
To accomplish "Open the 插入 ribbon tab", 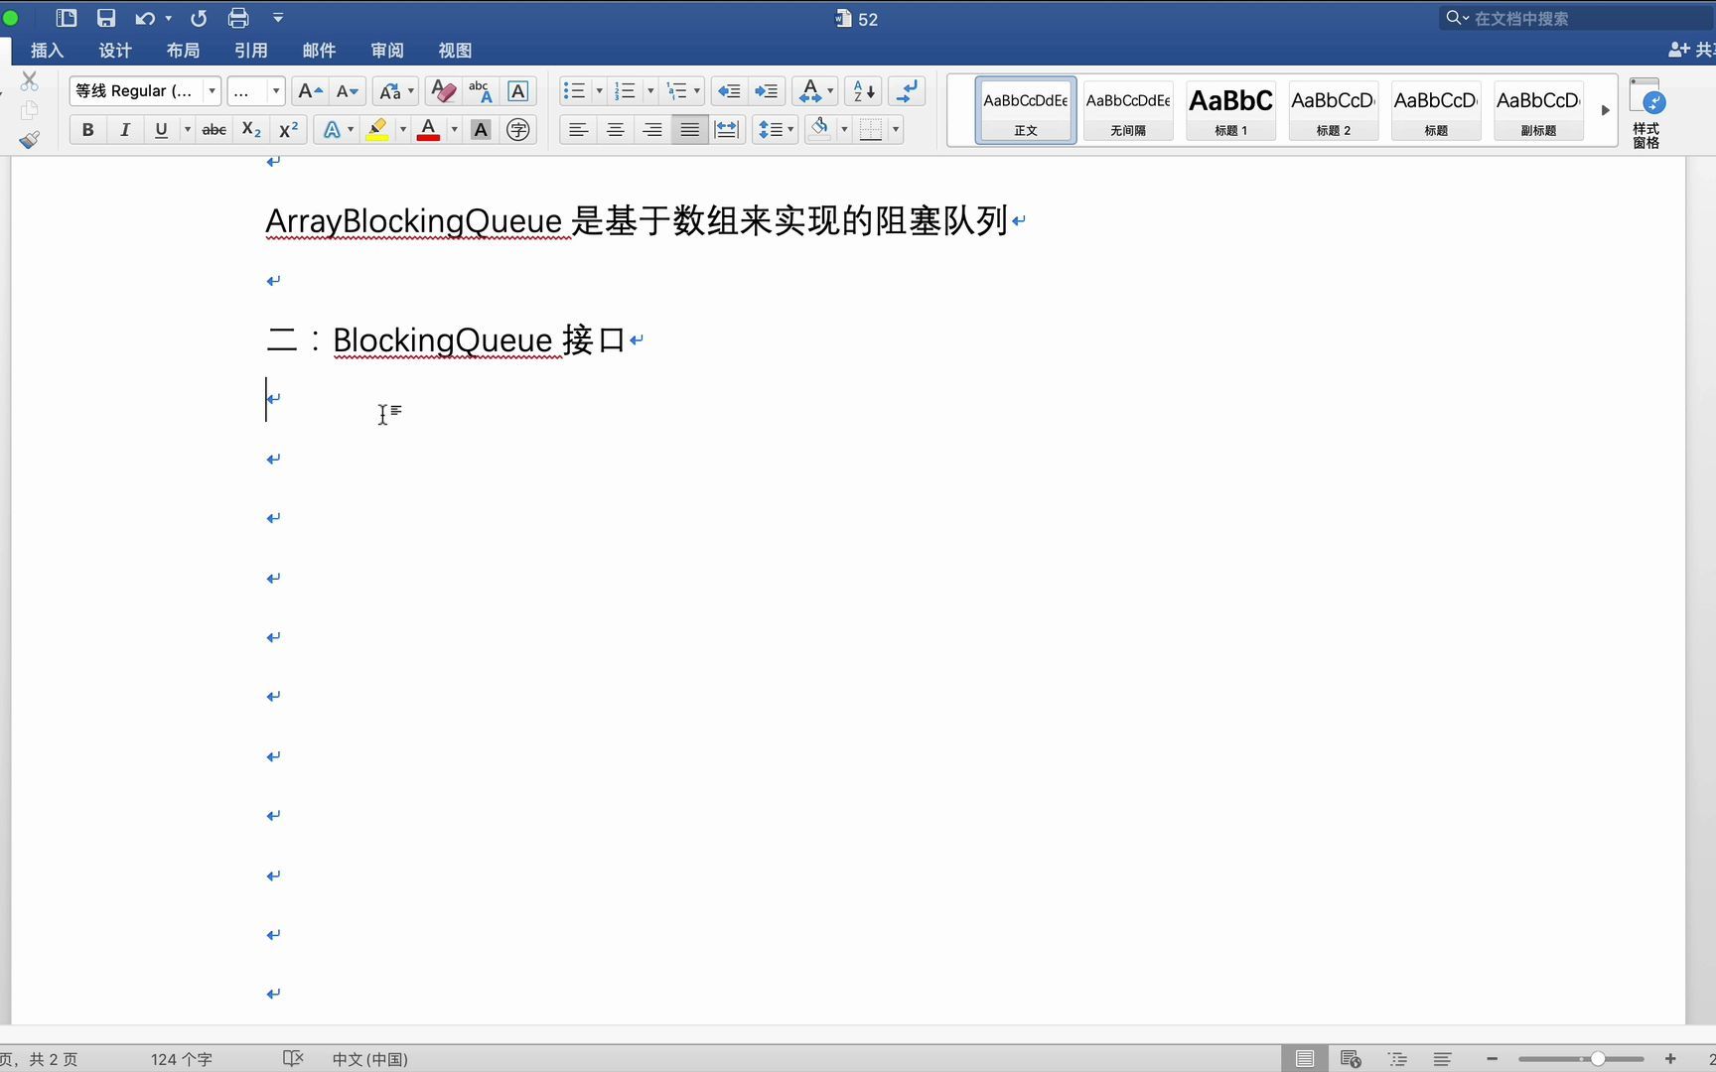I will click(x=47, y=51).
